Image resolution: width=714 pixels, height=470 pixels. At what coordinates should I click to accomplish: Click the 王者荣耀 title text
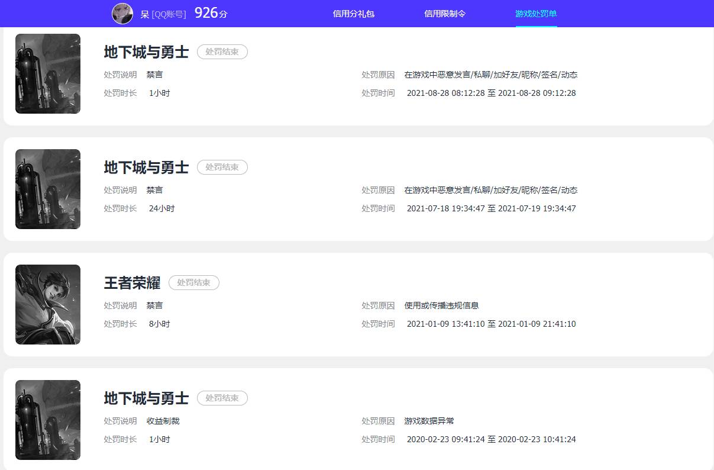131,283
